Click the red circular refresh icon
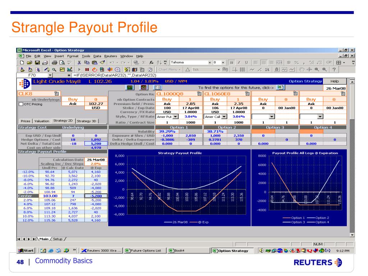This screenshot has width=368, height=276. (x=95, y=69)
